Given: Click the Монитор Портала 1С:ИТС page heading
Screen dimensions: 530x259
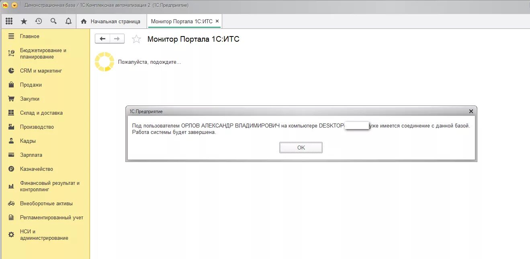Looking at the screenshot, I should tap(193, 39).
